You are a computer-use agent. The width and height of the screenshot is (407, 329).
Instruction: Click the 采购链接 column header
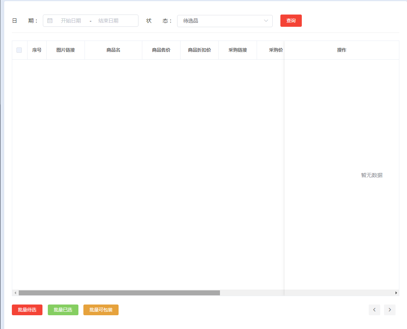(238, 50)
